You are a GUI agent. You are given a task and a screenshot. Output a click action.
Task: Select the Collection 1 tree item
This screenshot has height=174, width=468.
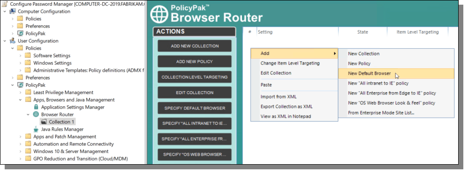pyautogui.click(x=61, y=122)
